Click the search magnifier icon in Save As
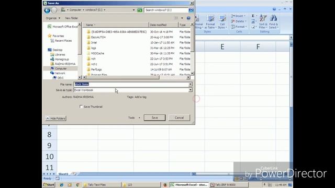Screen dimensions: 335x188 191,10
